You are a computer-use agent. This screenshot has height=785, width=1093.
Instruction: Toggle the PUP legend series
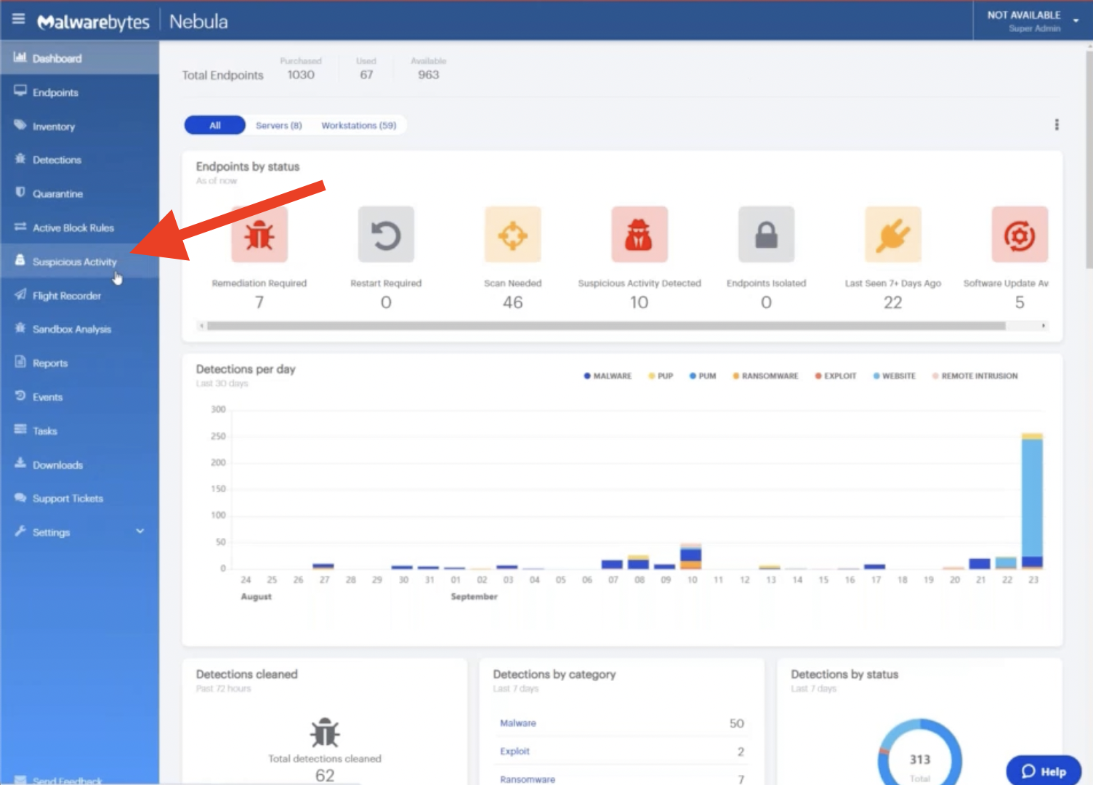tap(661, 376)
